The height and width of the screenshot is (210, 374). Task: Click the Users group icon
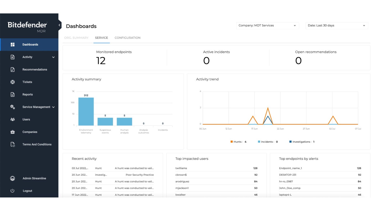[x=13, y=120]
